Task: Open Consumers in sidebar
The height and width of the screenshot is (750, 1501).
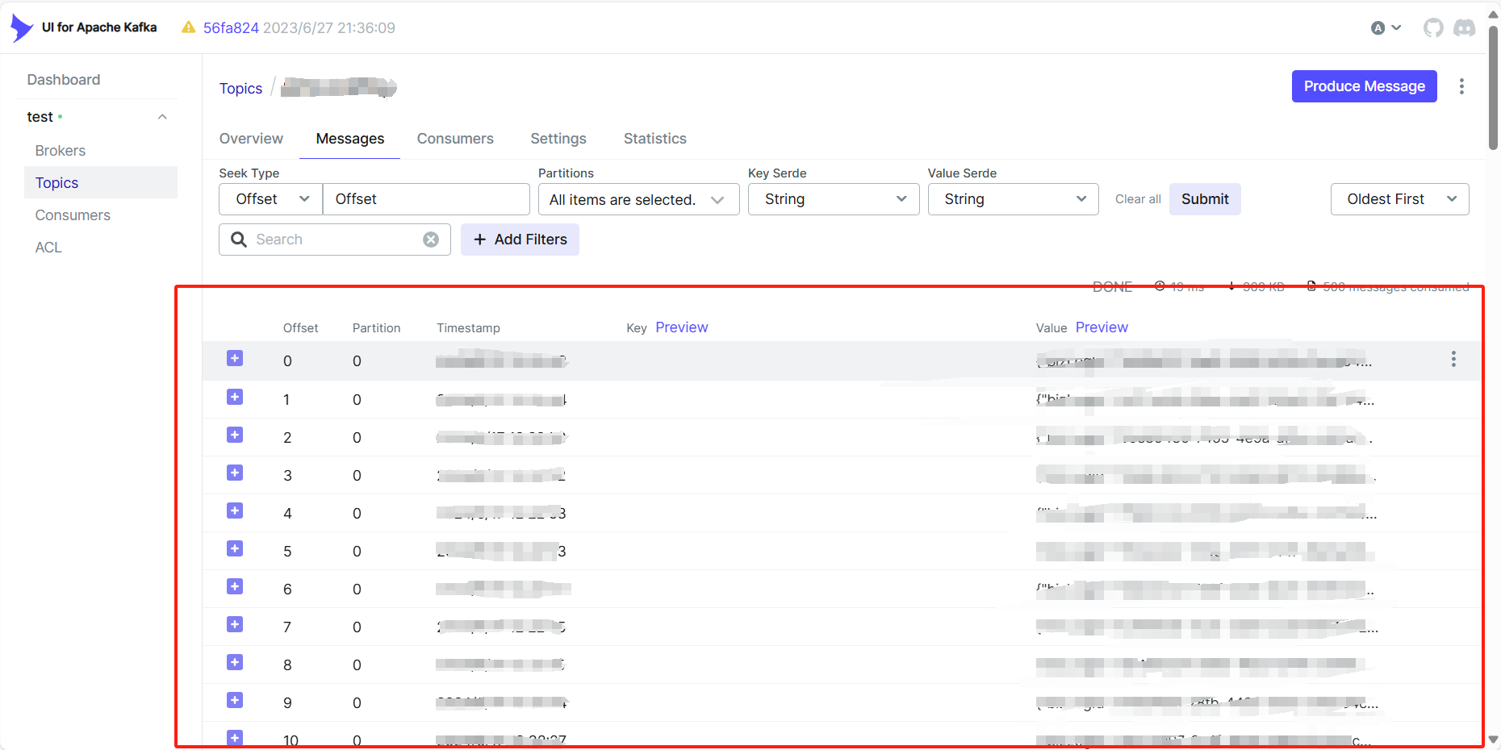Action: 73,215
